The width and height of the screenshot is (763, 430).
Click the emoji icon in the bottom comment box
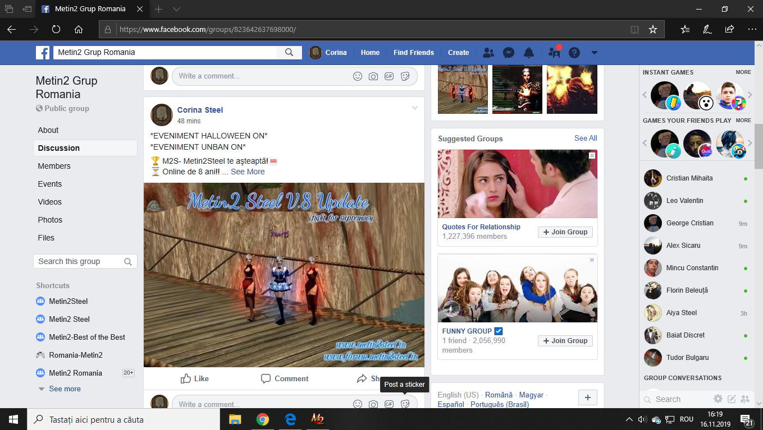tap(358, 404)
